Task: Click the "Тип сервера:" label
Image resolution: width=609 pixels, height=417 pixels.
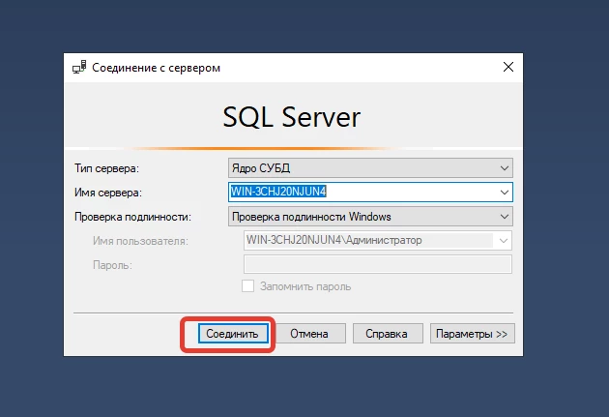Action: (x=106, y=168)
